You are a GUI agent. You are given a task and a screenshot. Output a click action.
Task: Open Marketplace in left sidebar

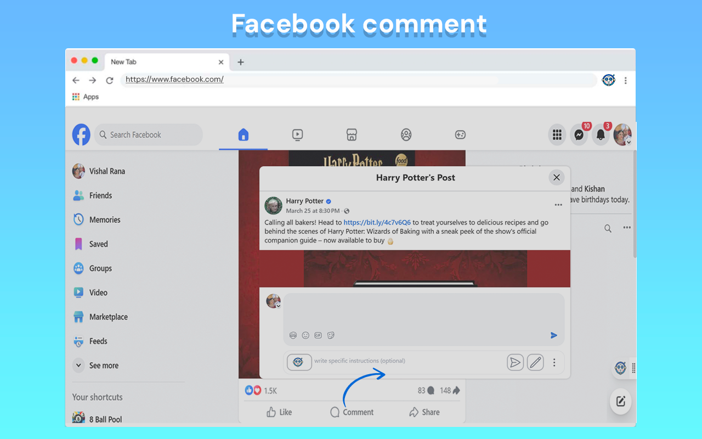[x=100, y=317]
